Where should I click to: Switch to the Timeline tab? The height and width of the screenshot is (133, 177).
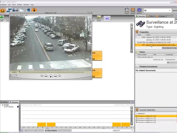pyautogui.click(x=14, y=102)
